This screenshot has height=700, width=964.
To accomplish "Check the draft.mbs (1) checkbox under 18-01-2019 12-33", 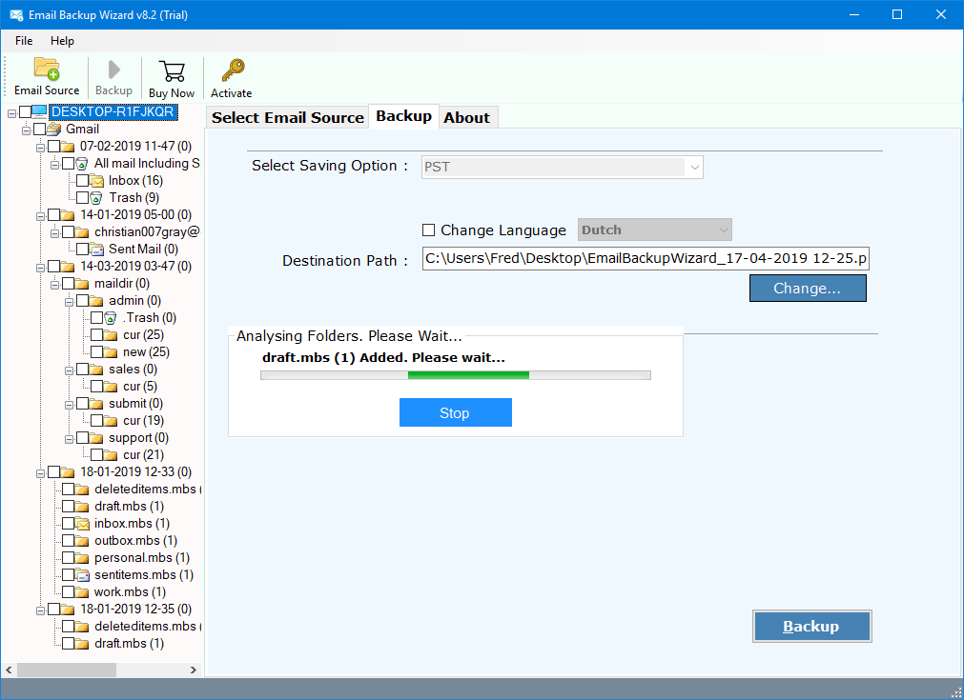I will pos(69,507).
